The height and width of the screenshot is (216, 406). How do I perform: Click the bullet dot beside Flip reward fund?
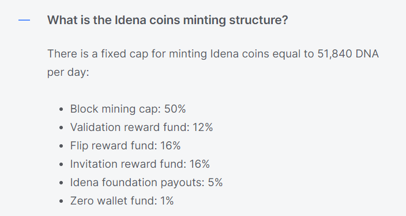(x=61, y=146)
